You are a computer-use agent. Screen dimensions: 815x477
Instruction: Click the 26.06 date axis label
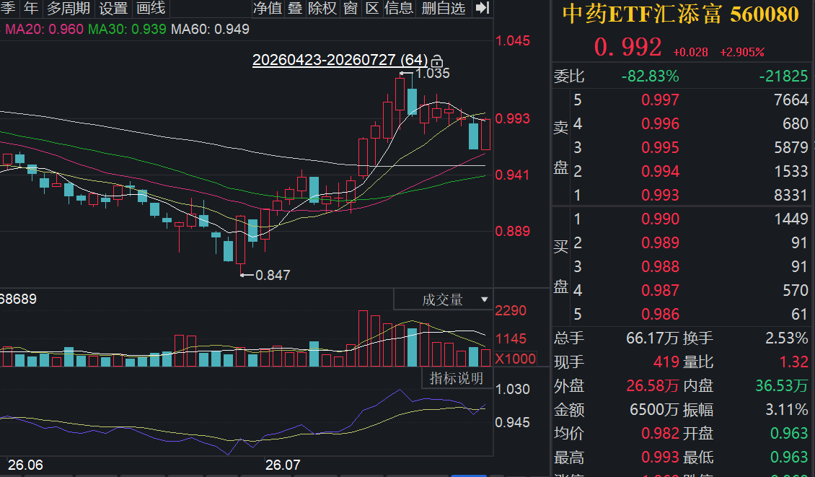pos(25,465)
